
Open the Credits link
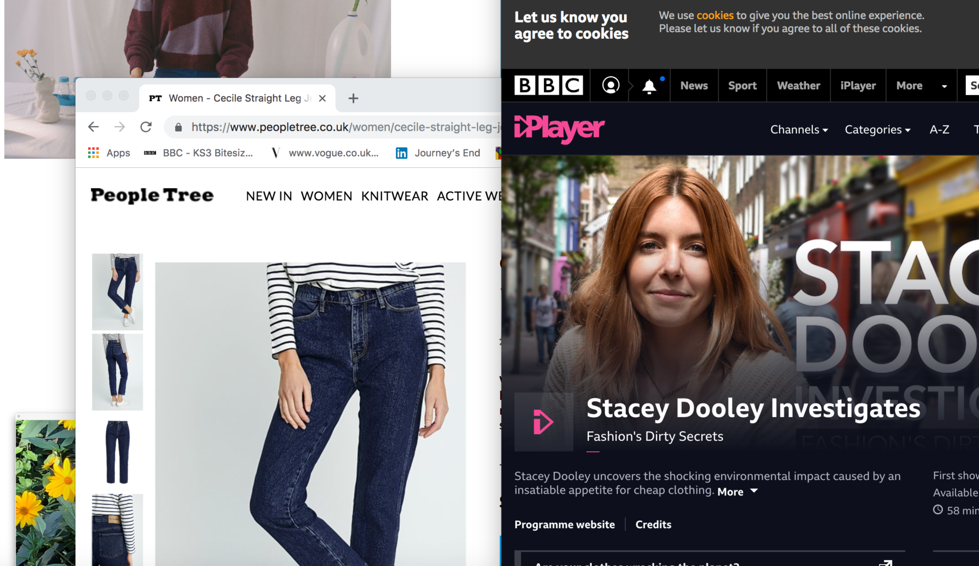[653, 524]
